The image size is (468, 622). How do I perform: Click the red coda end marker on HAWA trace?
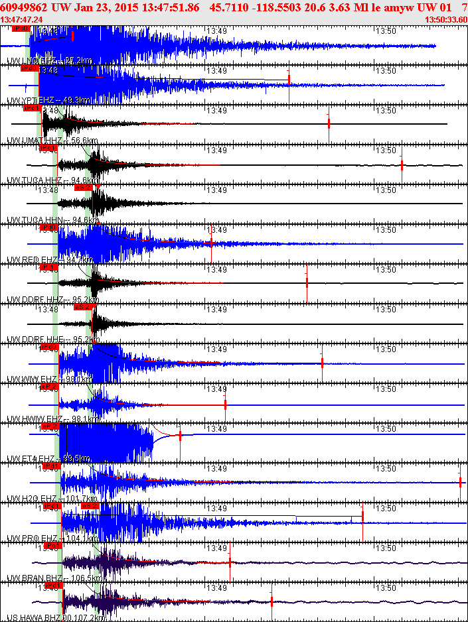click(x=272, y=601)
